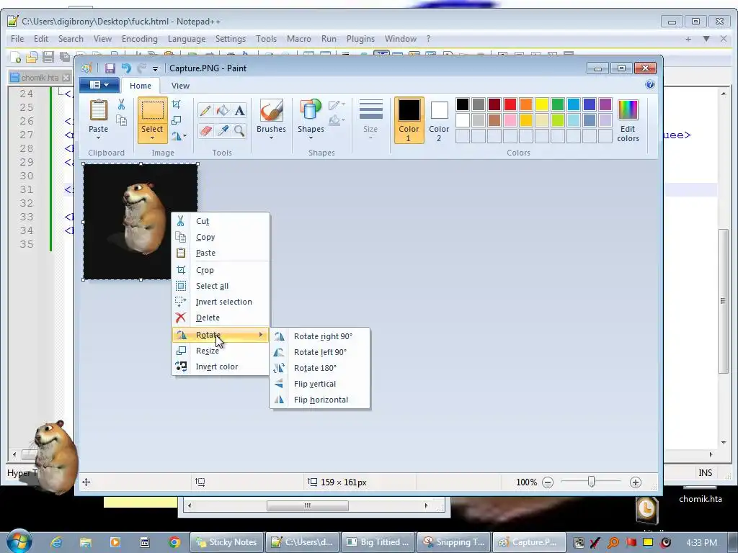Viewport: 738px width, 553px height.
Task: Click Rotate right 90° in submenu
Action: pyautogui.click(x=319, y=336)
